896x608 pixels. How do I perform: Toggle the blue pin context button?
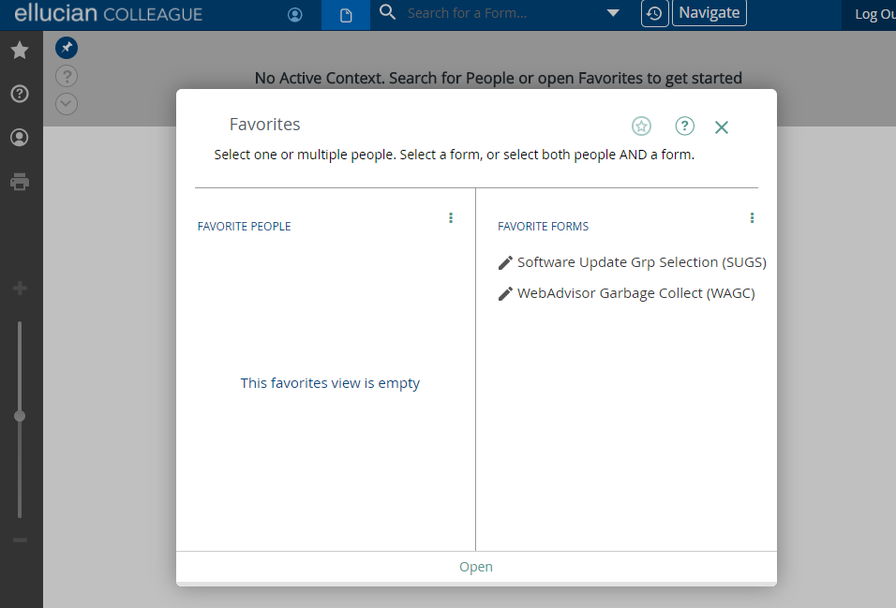(67, 48)
